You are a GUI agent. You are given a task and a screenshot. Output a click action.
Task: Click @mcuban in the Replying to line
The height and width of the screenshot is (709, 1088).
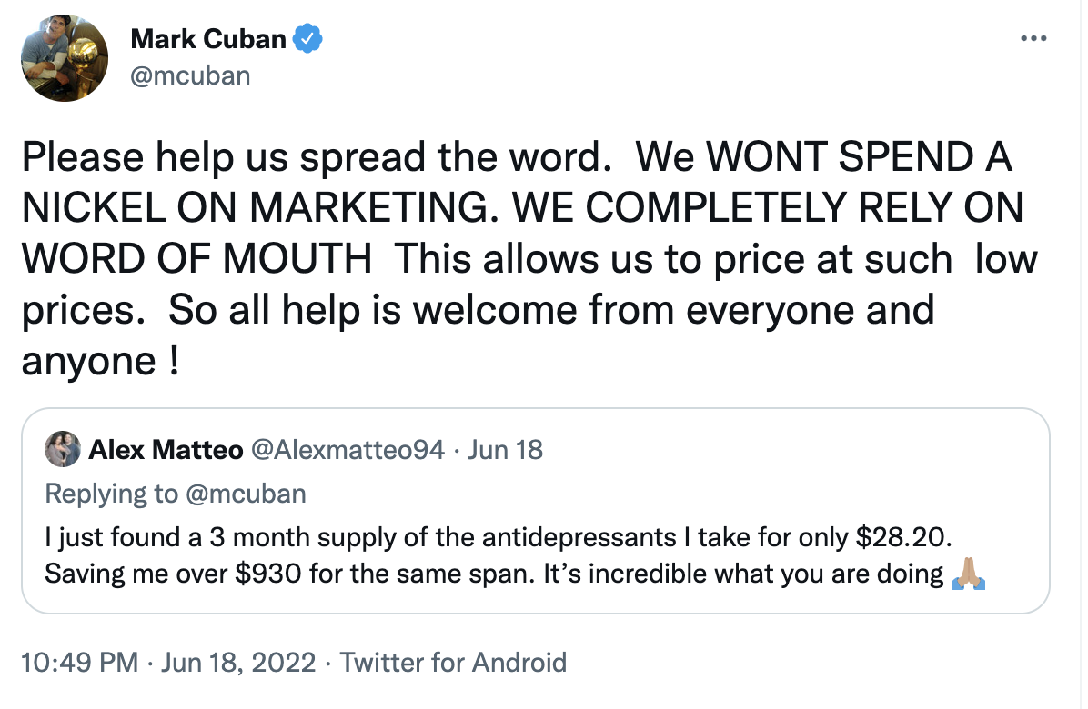(x=246, y=494)
